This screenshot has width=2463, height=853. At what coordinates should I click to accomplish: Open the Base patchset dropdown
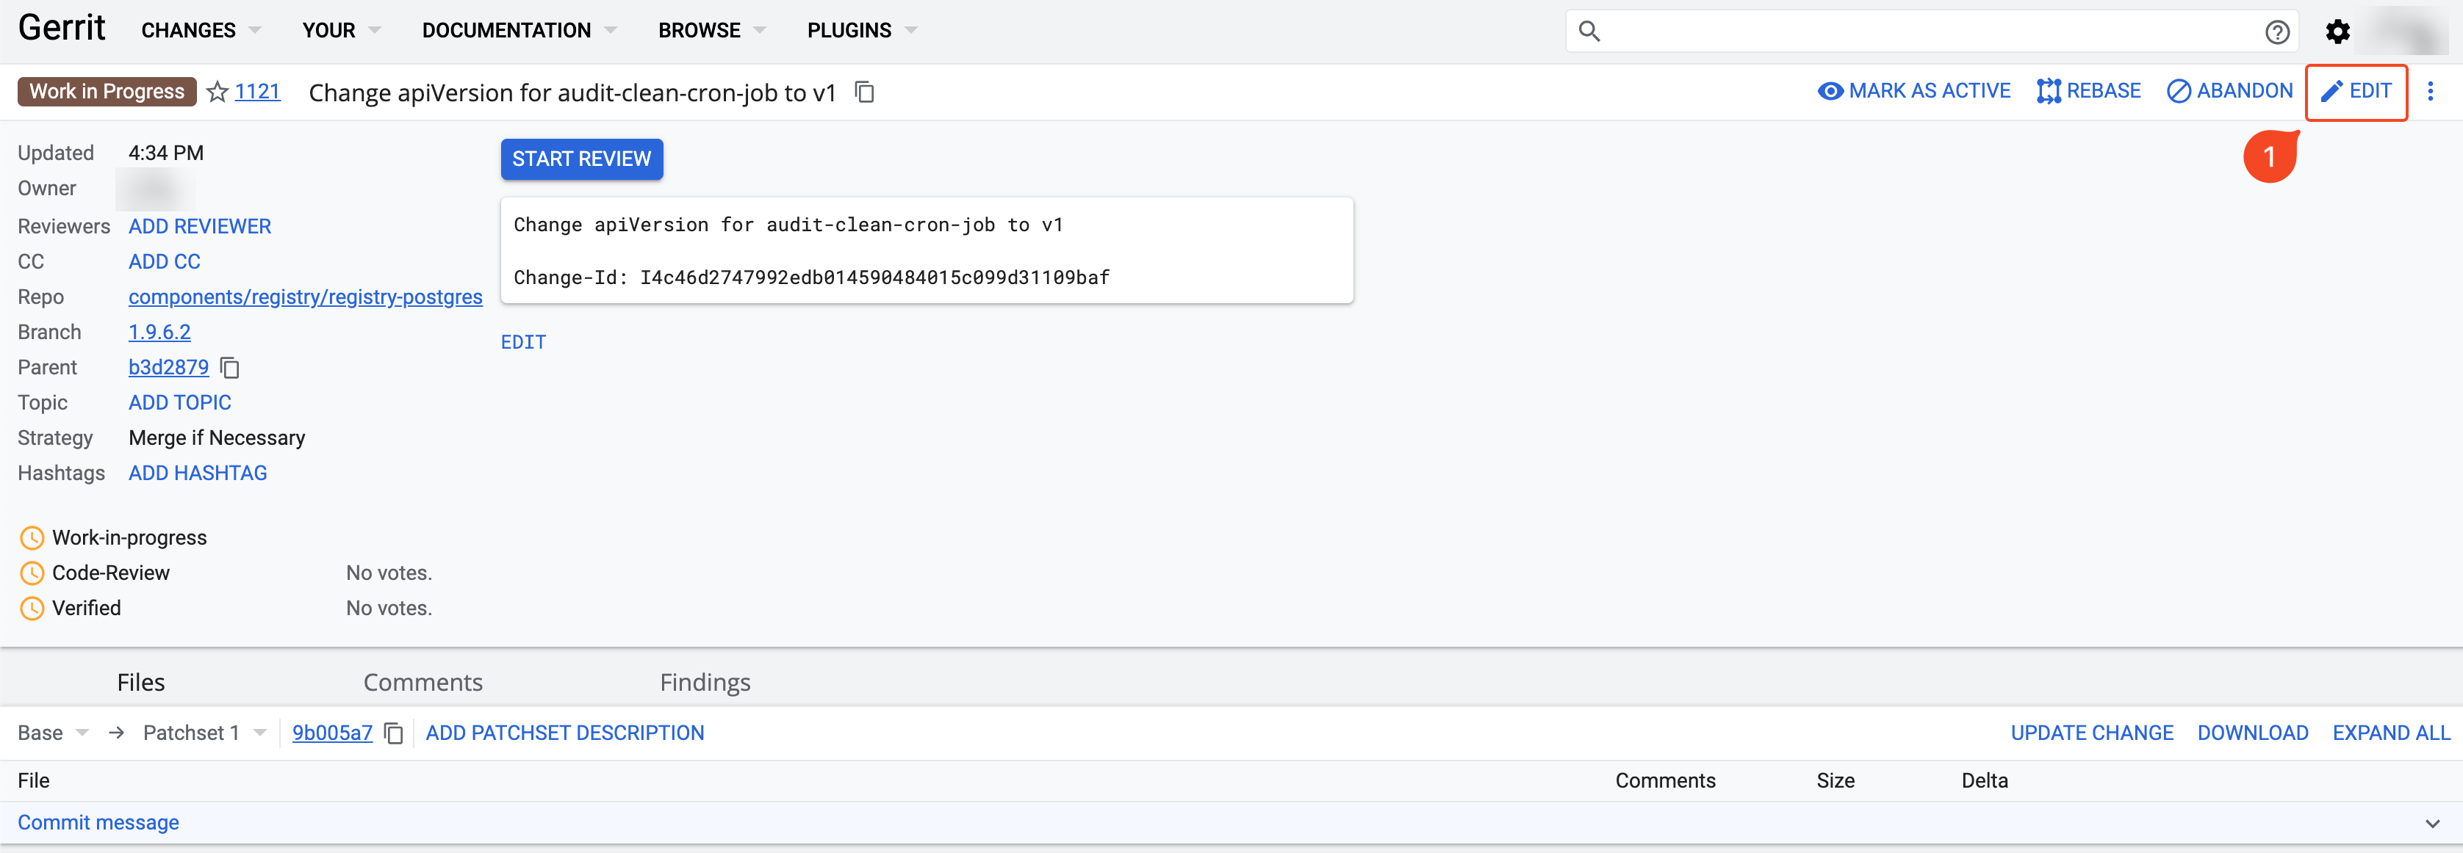coord(54,733)
